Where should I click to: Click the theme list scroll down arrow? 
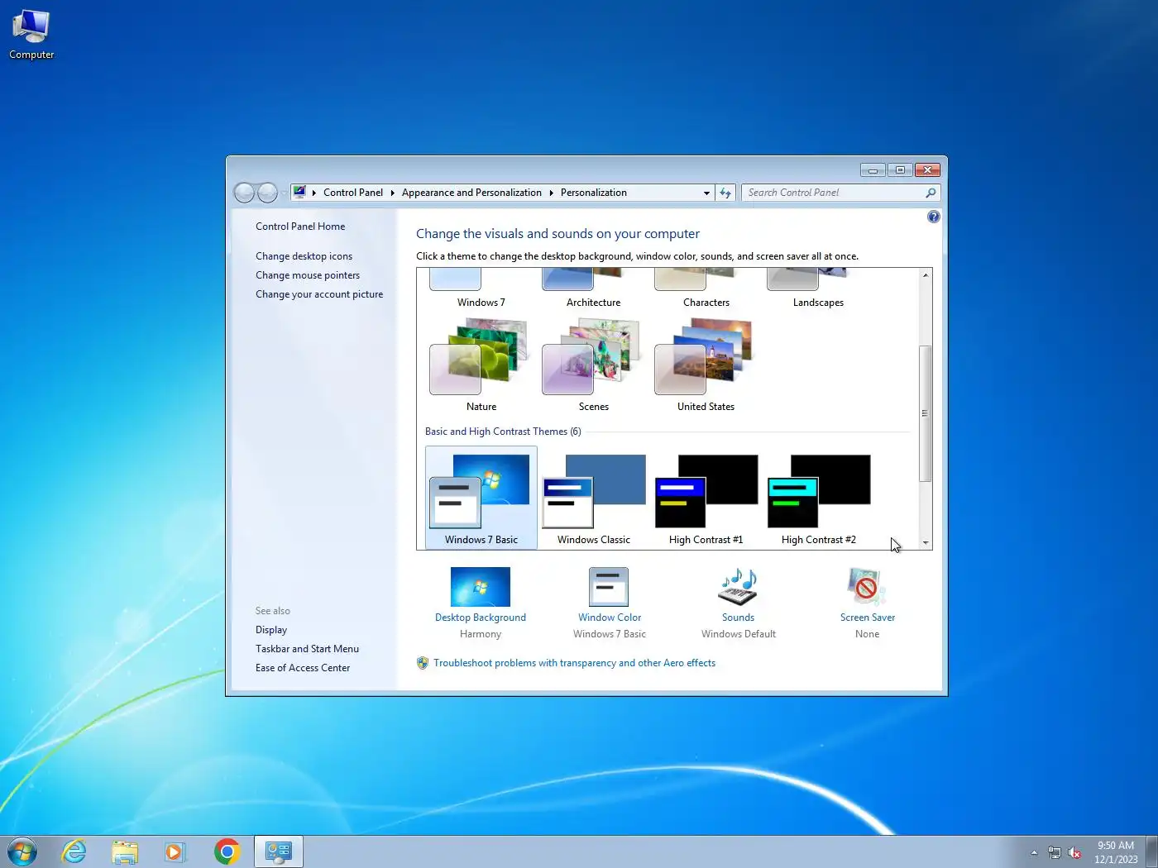click(x=926, y=543)
